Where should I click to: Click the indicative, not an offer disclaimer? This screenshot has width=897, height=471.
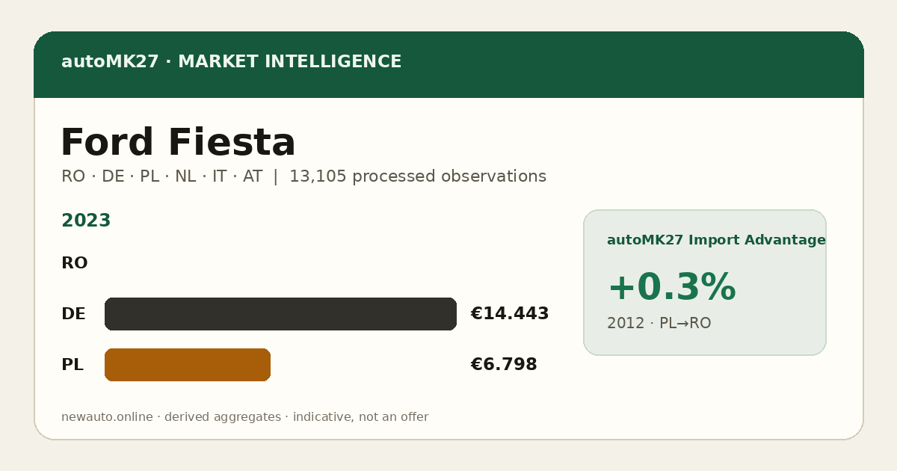pos(360,417)
